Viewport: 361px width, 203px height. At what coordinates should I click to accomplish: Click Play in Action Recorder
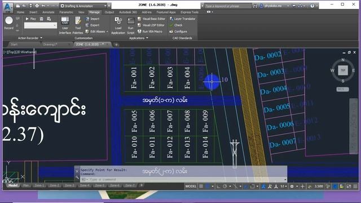(30, 19)
